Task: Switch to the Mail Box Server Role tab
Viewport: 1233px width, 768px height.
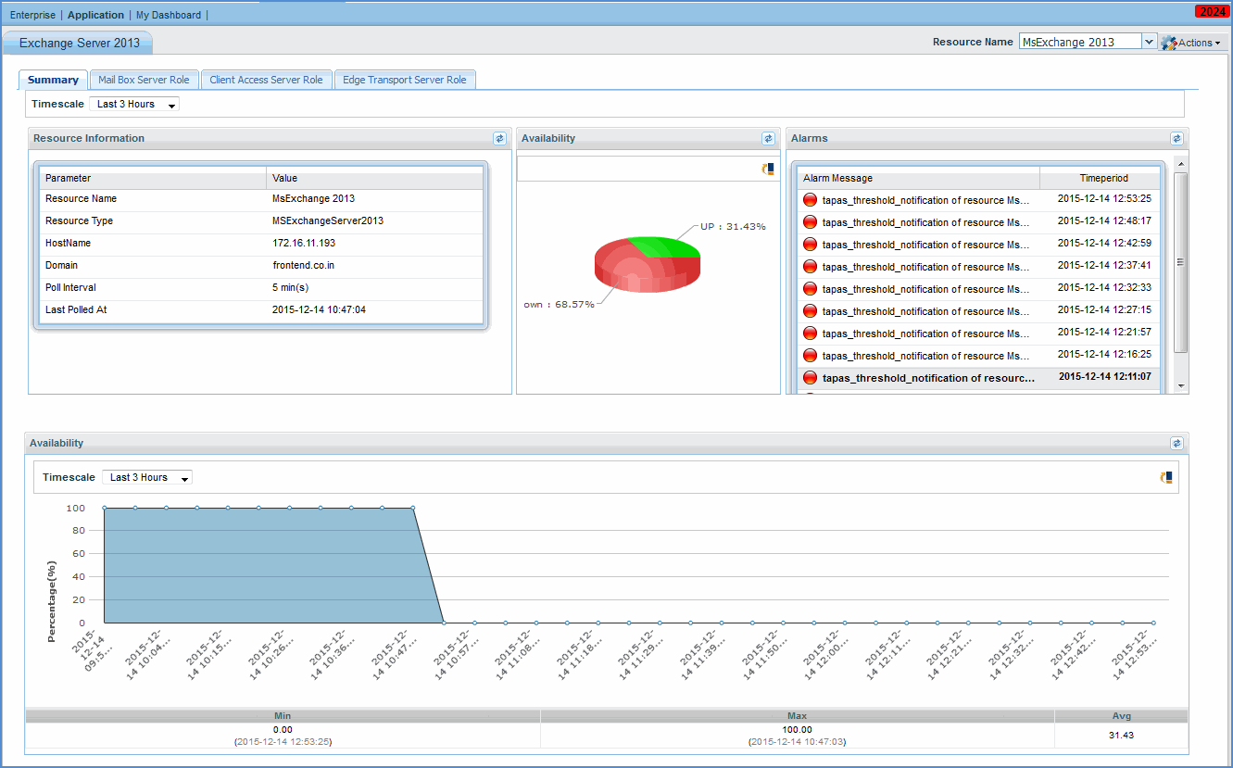Action: 144,80
